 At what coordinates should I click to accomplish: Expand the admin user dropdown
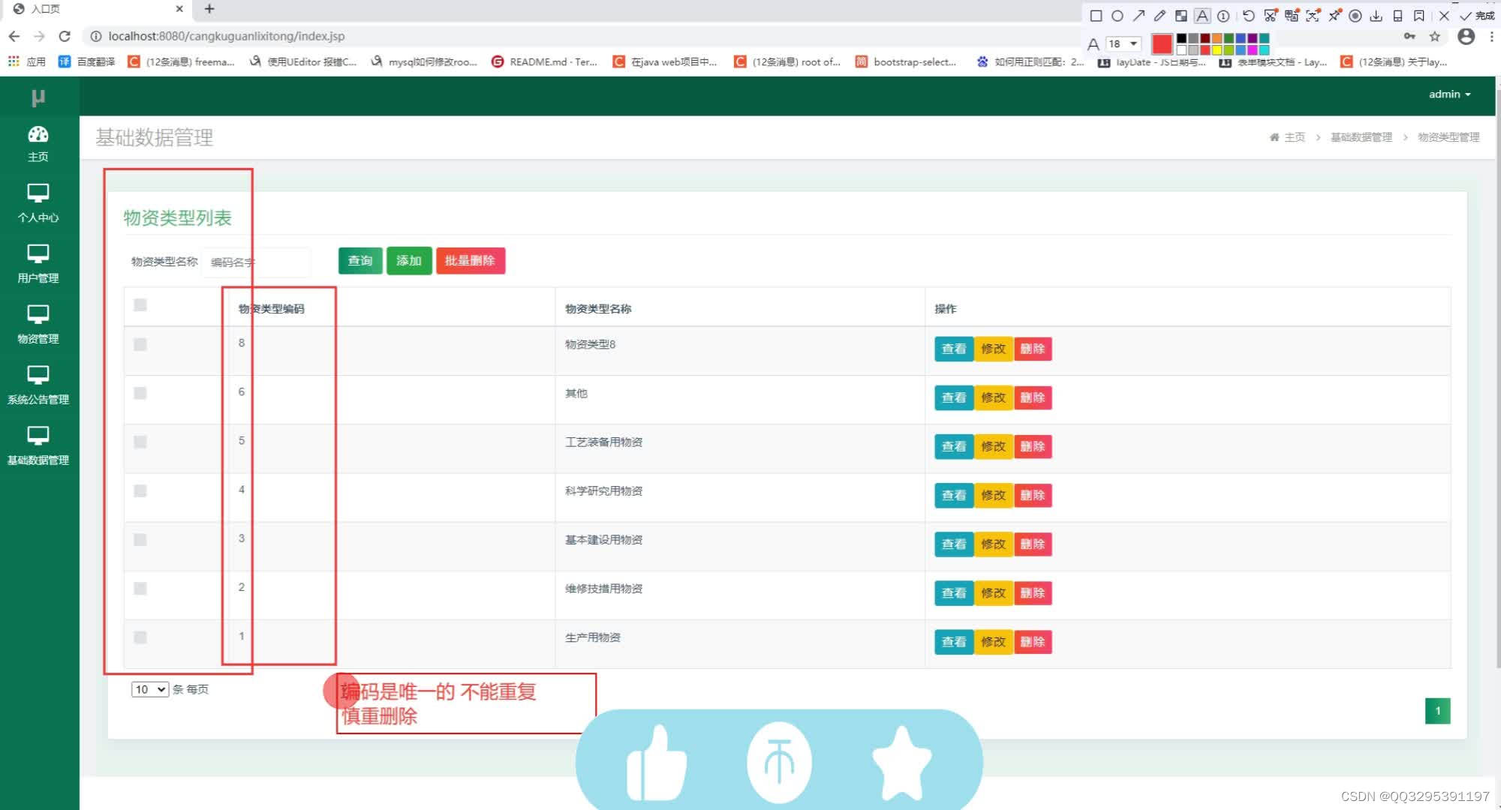[x=1449, y=94]
